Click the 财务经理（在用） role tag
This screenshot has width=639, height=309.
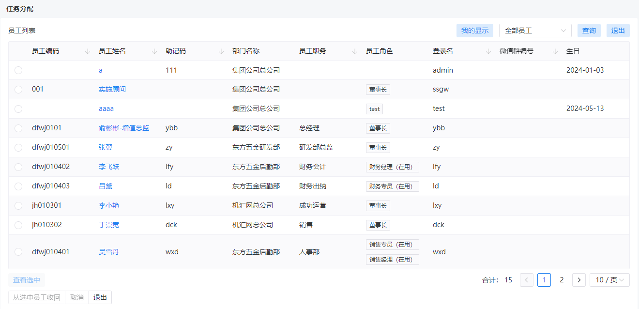393,167
